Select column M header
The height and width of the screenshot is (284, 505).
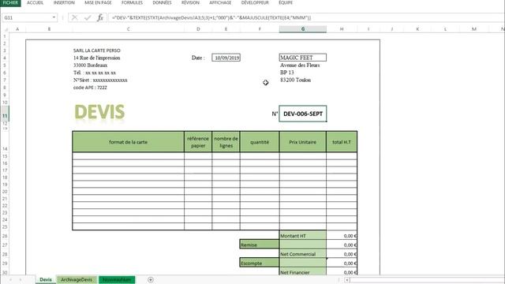click(x=473, y=29)
